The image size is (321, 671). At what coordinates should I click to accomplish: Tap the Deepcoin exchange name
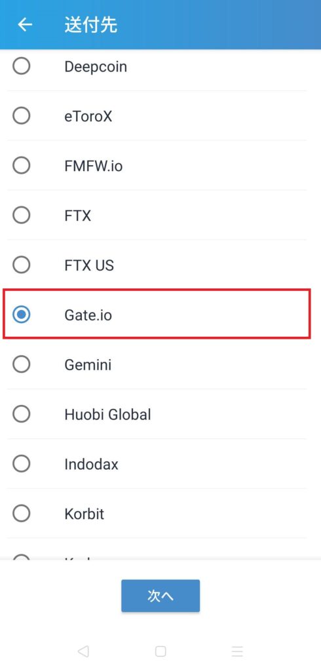point(96,67)
